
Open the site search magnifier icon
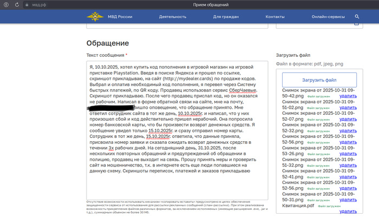(x=357, y=17)
